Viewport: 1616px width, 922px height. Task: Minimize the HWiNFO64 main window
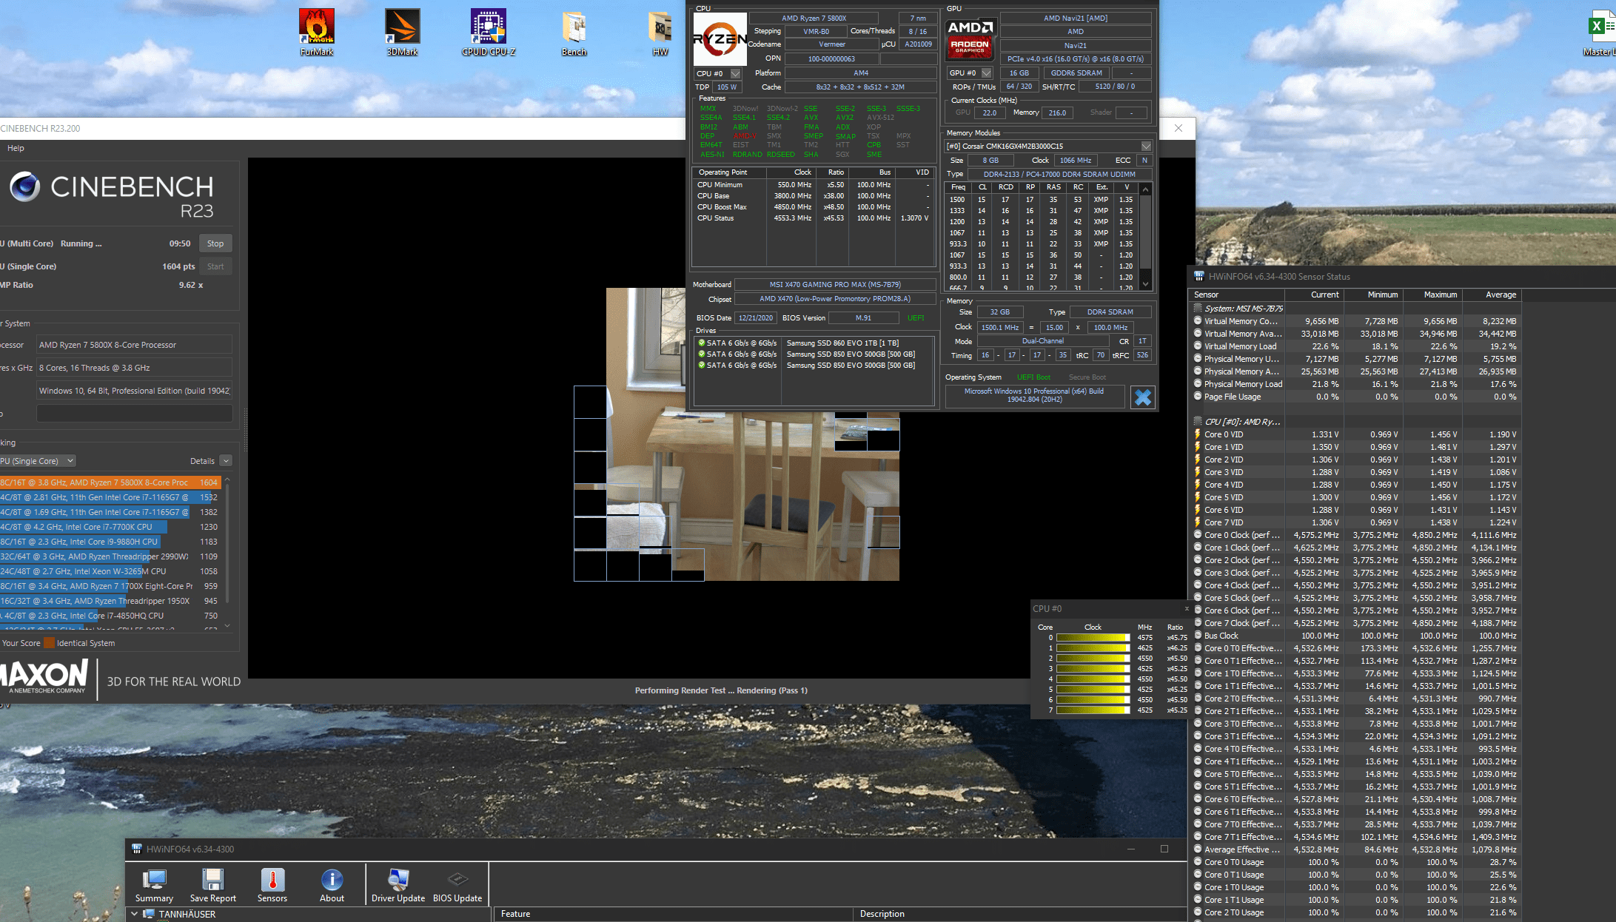pos(1130,849)
